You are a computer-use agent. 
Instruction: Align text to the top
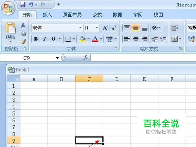[127, 28]
